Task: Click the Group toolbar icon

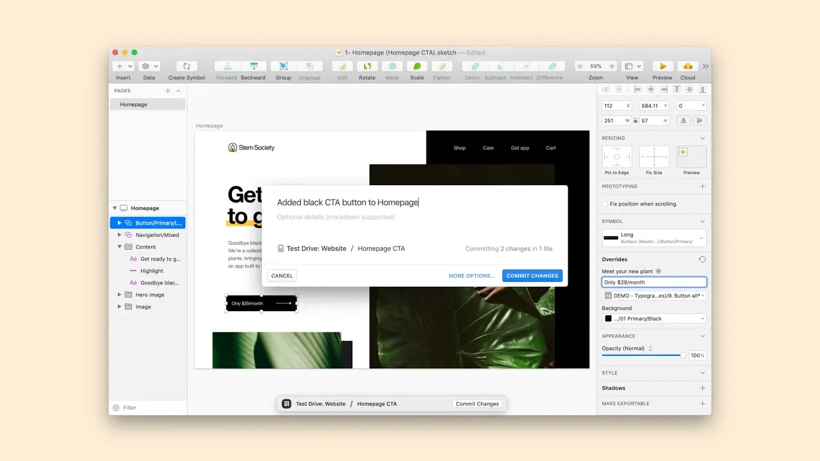Action: pos(283,66)
